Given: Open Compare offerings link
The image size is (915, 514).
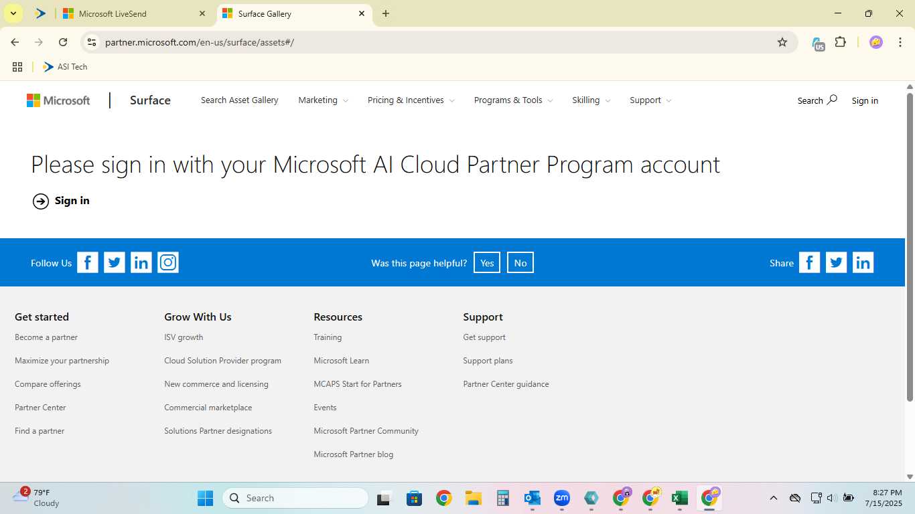Looking at the screenshot, I should 48,384.
